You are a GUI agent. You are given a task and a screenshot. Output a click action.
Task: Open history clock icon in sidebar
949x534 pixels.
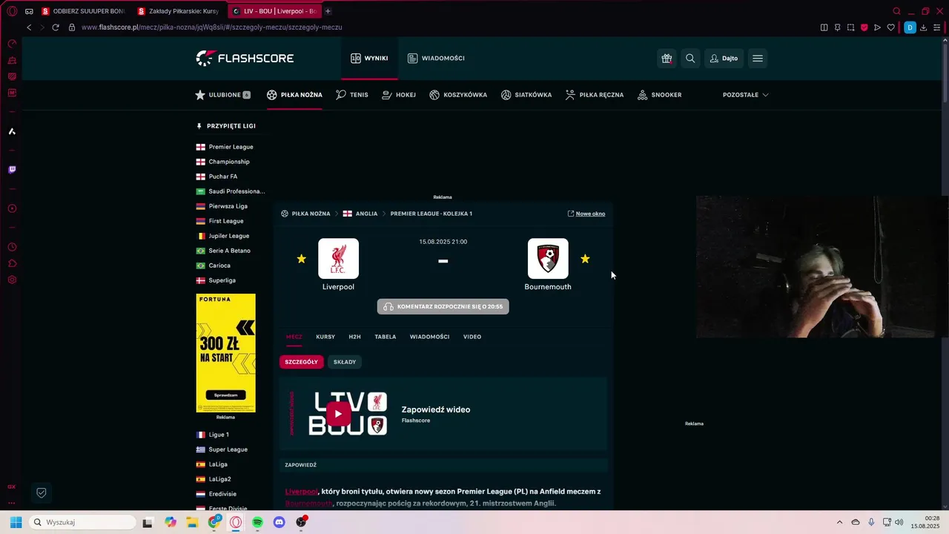coord(12,247)
